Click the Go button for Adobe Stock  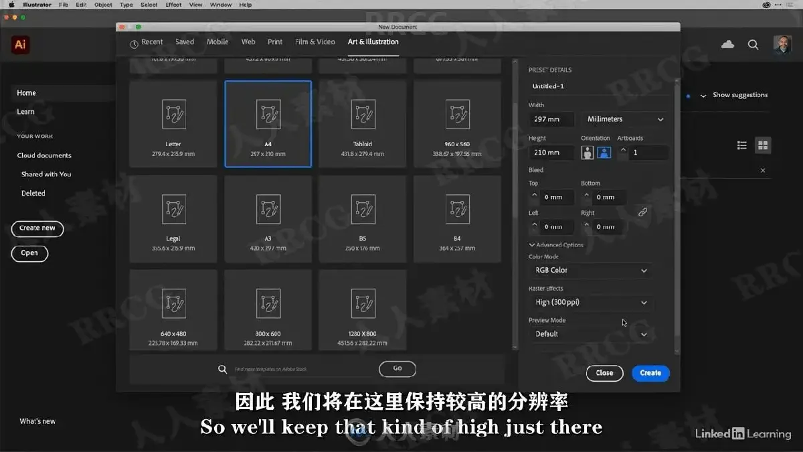pos(397,368)
